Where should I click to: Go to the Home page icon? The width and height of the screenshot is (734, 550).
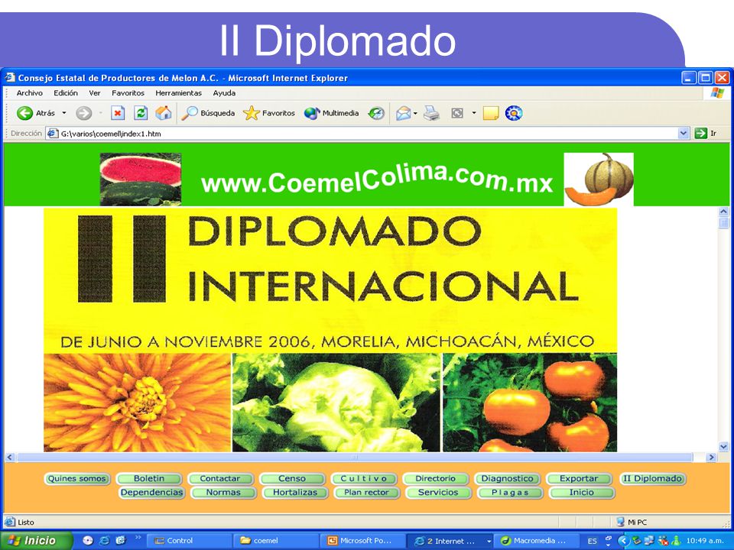pyautogui.click(x=164, y=113)
